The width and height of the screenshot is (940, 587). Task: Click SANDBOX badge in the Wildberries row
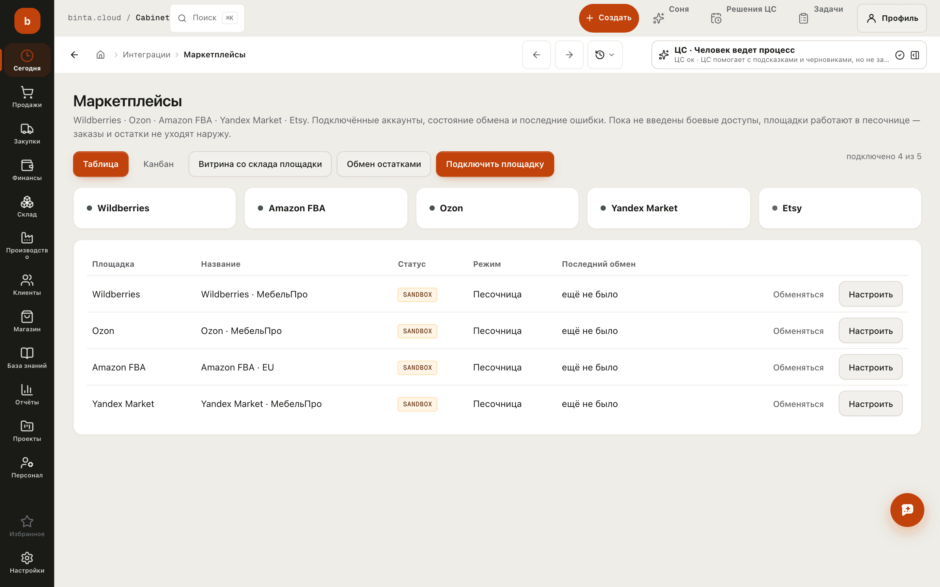point(417,295)
